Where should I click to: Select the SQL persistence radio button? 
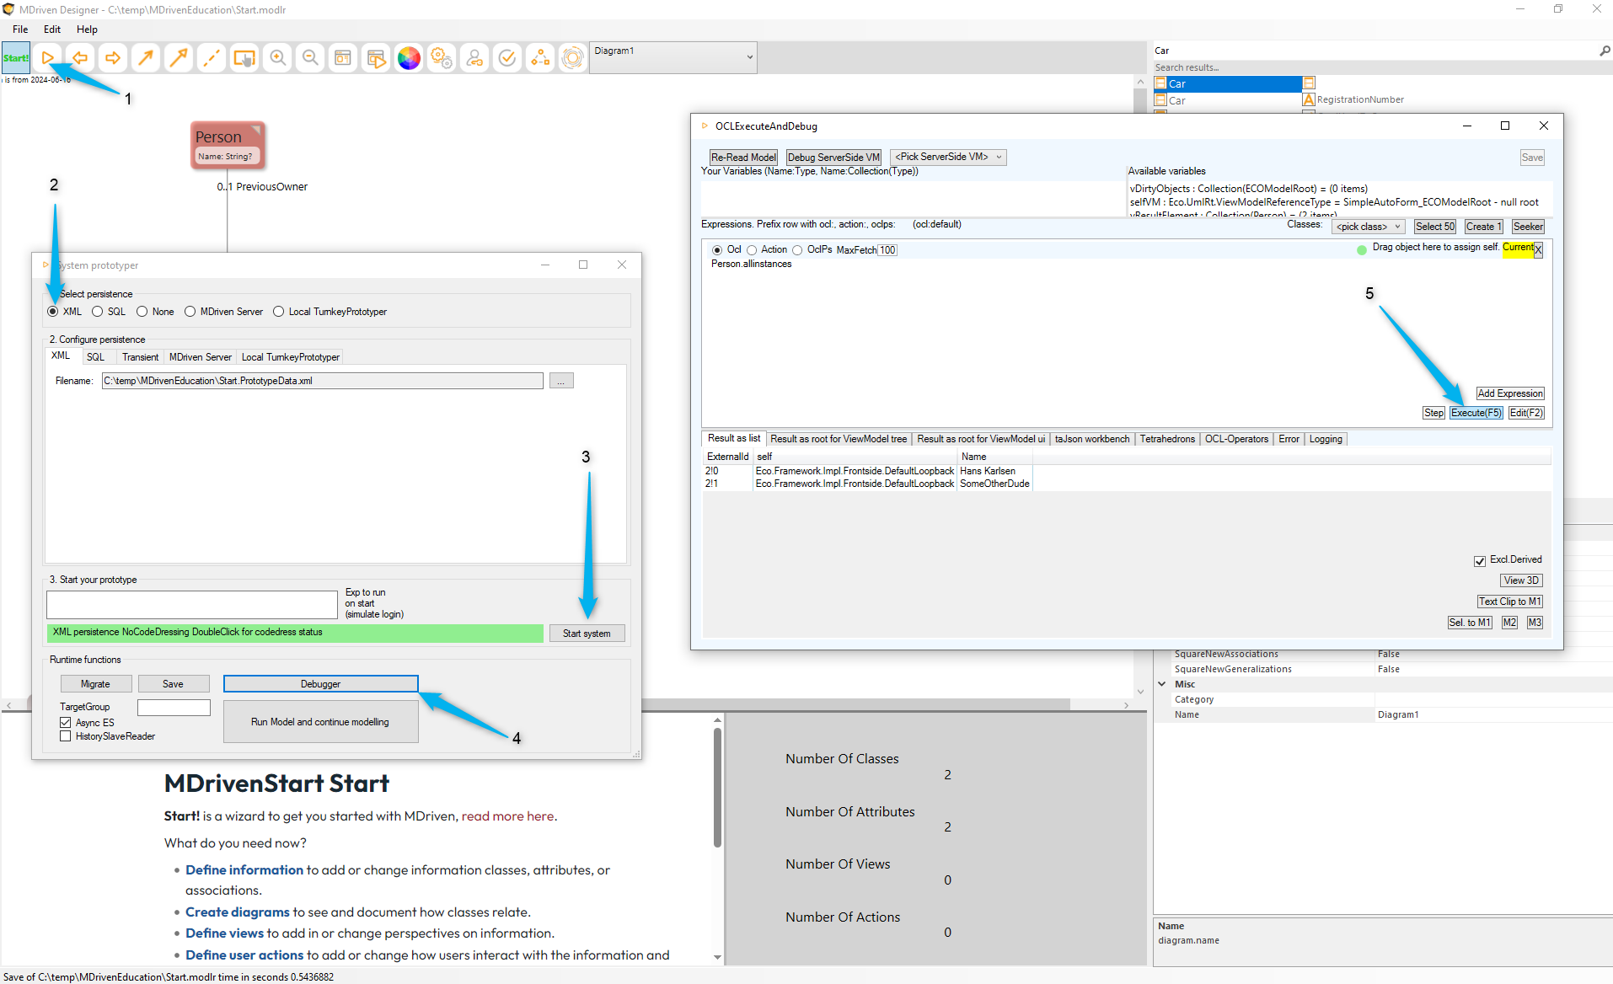coord(98,312)
